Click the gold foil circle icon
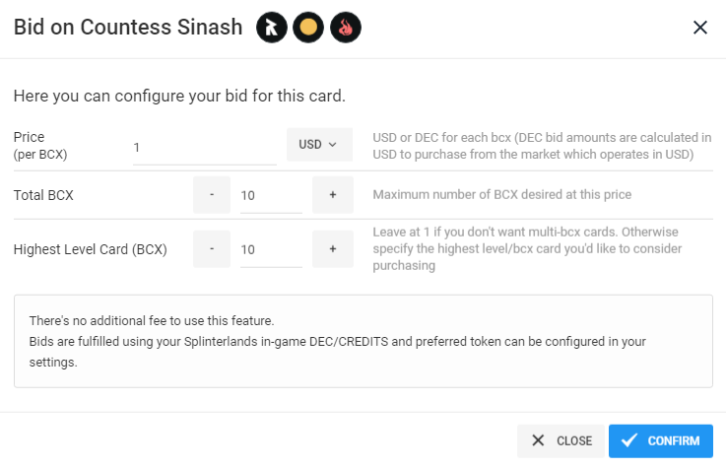This screenshot has width=726, height=468. tap(308, 28)
